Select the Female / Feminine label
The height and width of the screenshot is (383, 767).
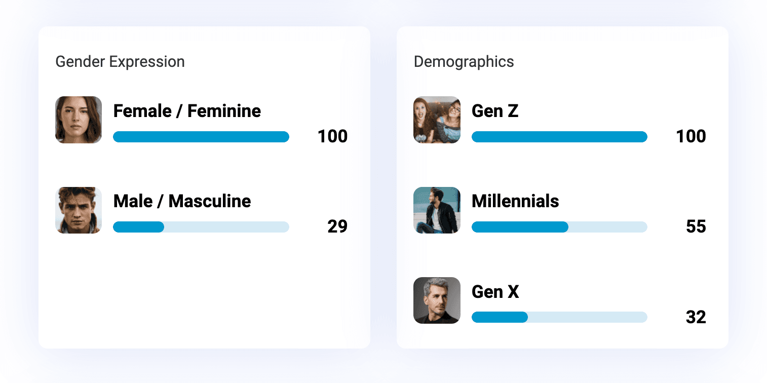click(187, 111)
